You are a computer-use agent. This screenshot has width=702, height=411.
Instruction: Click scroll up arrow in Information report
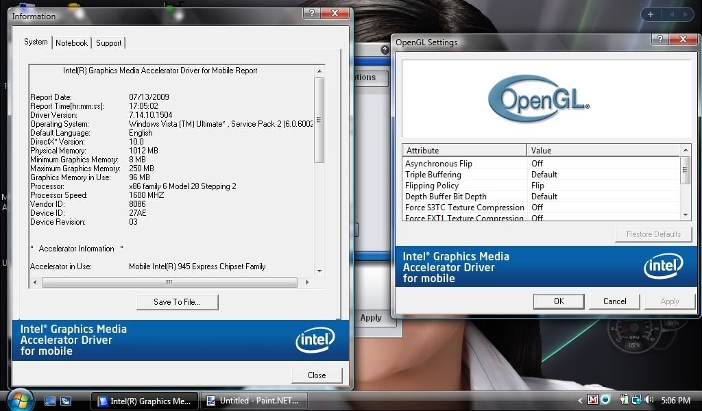tap(319, 71)
